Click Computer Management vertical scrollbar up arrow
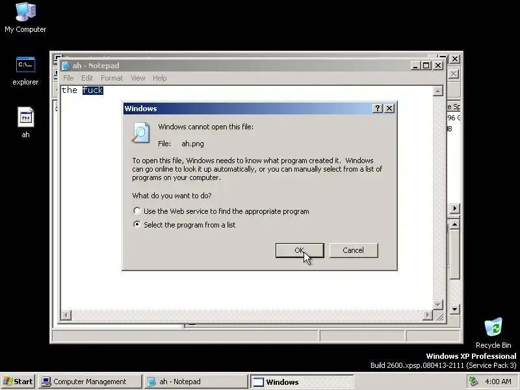 pyautogui.click(x=454, y=224)
